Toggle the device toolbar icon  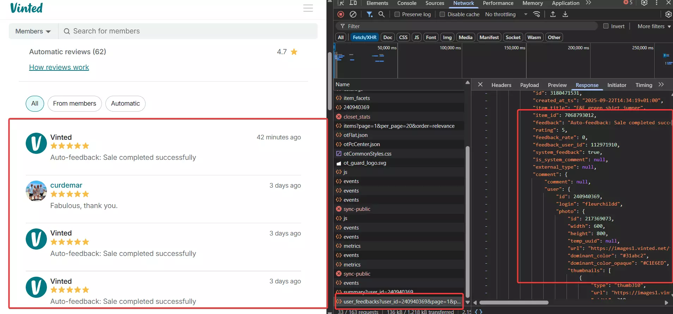tap(353, 3)
